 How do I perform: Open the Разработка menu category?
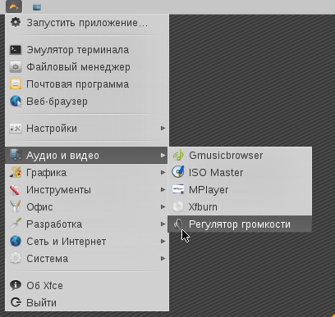coord(86,224)
